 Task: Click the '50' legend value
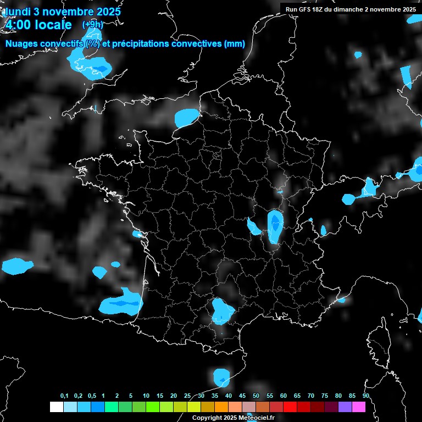click(256, 396)
